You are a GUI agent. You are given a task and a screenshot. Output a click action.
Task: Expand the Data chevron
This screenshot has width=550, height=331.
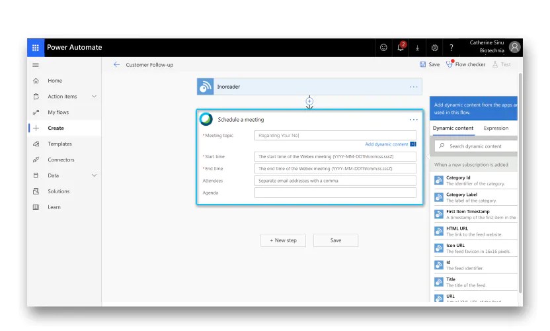[94, 175]
